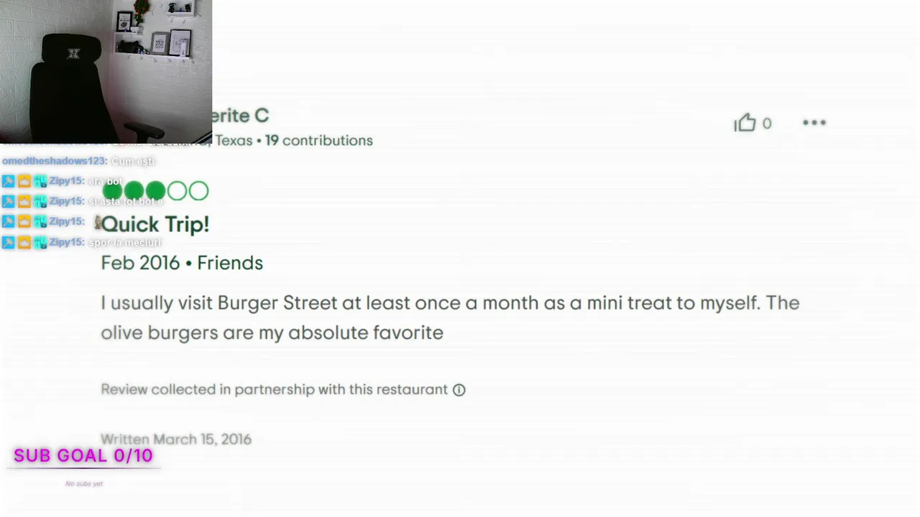Click the 'Written March 15, 2016' date text
The width and height of the screenshot is (920, 517).
(176, 439)
